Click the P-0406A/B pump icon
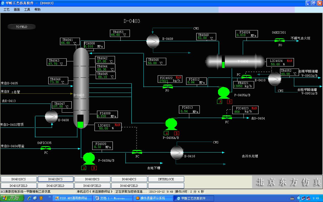 (171, 124)
